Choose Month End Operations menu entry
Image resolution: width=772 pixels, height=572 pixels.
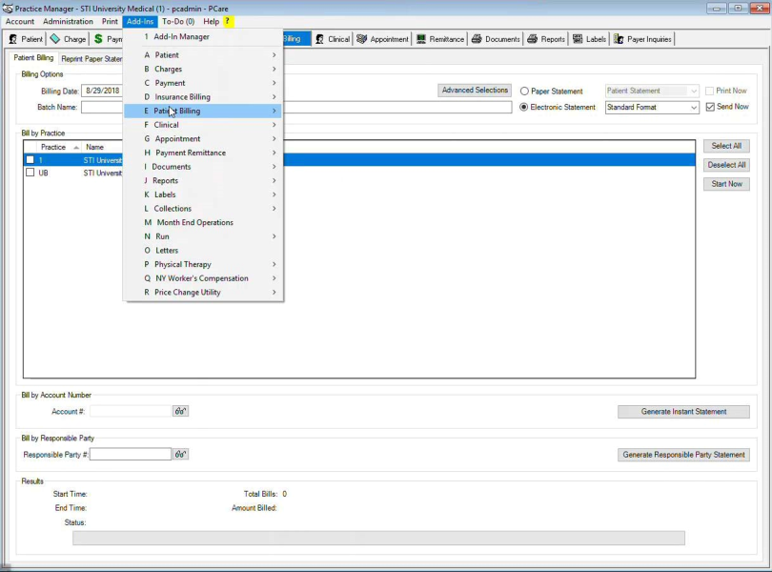point(194,222)
